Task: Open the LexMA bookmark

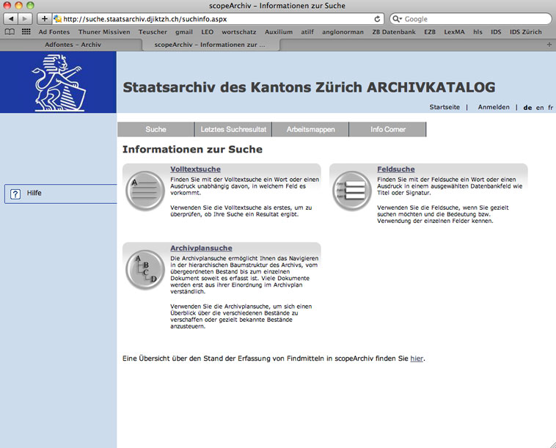Action: 454,32
